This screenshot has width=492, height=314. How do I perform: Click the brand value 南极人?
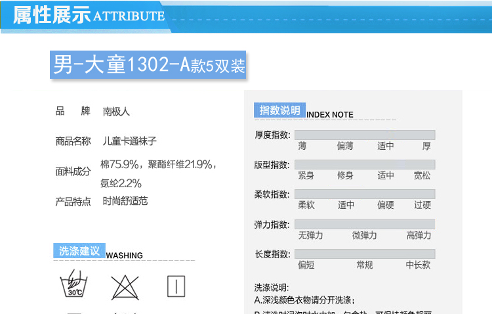click(x=116, y=111)
